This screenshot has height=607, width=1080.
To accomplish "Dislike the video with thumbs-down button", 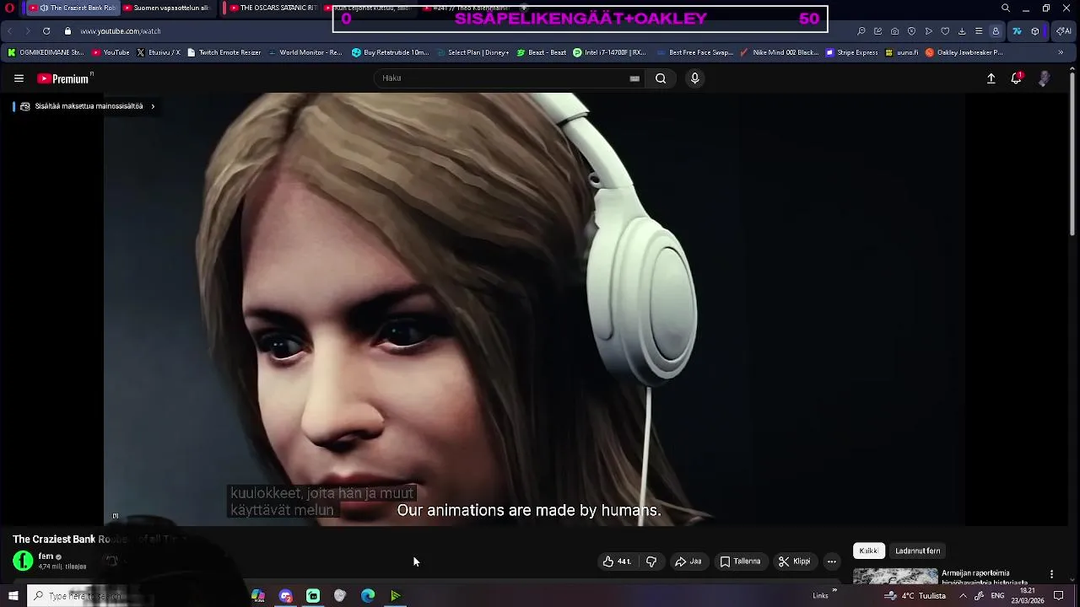I will (x=651, y=561).
